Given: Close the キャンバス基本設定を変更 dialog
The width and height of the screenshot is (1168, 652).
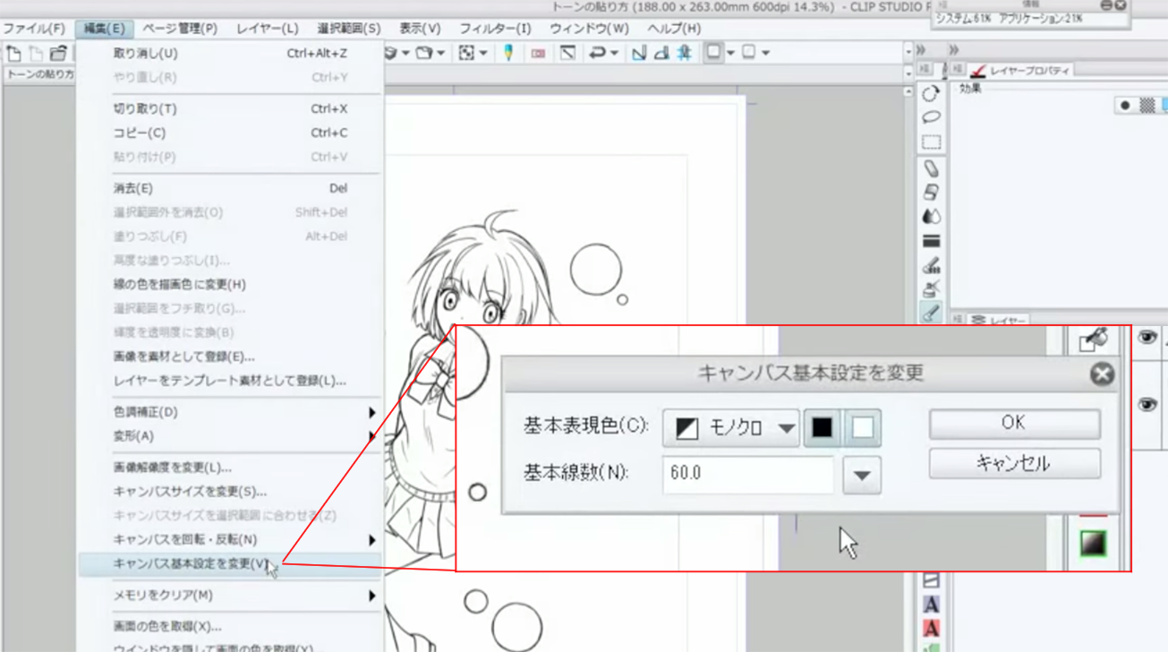Looking at the screenshot, I should pos(1102,373).
